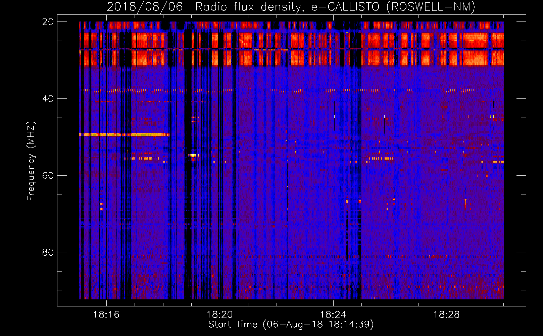This screenshot has width=543, height=336.
Task: Click the "18:16" time tick label
Action: [106, 315]
